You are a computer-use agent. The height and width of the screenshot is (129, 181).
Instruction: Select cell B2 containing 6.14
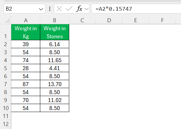point(55,44)
